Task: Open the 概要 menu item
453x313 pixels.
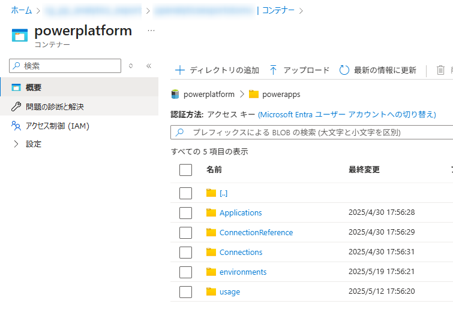Action: click(x=79, y=87)
